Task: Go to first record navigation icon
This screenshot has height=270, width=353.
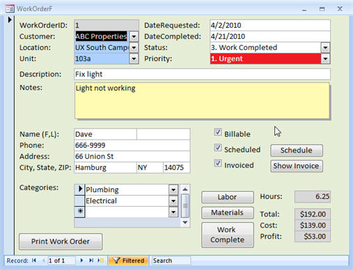Action: [34, 260]
